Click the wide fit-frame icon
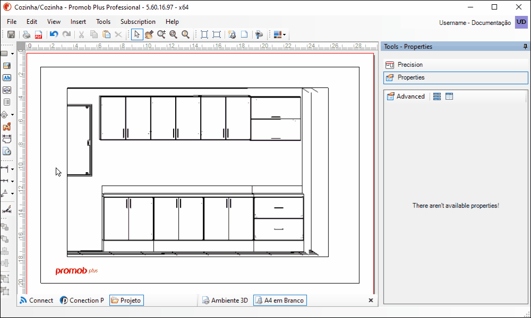Viewport: 531px width, 318px height. coord(217,34)
